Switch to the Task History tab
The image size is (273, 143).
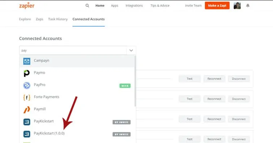click(58, 19)
